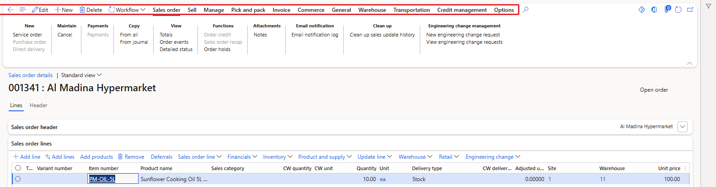Screen dimensions: 716x187
Task: Open the attachments paperclip icon
Action: click(x=667, y=10)
